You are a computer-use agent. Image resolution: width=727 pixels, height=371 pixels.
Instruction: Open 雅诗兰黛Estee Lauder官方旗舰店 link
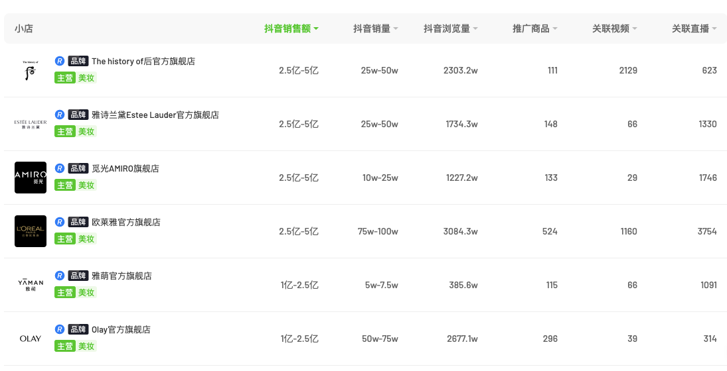[x=155, y=115]
